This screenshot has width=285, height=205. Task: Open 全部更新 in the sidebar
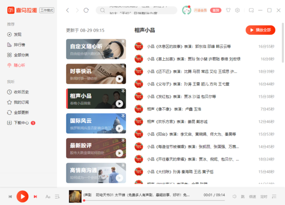point(18,112)
